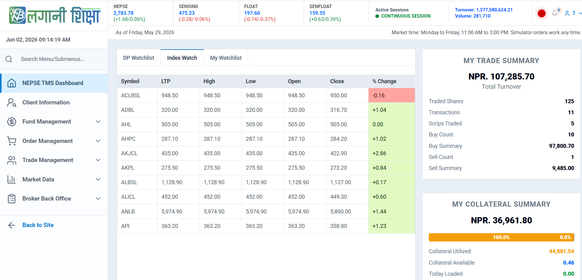Click the Volume: 281,710 text
This screenshot has width=582, height=280.
(x=473, y=16)
